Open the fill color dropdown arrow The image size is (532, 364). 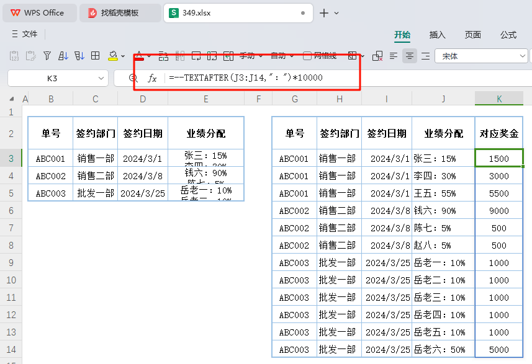pyautogui.click(x=123, y=56)
